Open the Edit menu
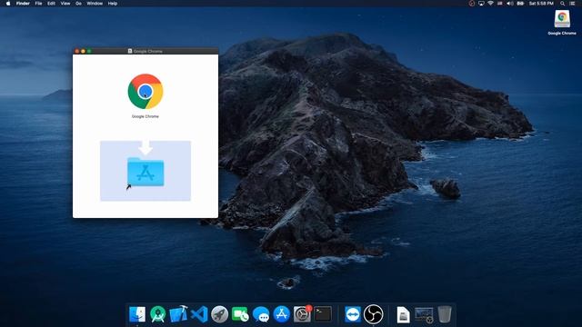The image size is (582, 327). click(51, 4)
